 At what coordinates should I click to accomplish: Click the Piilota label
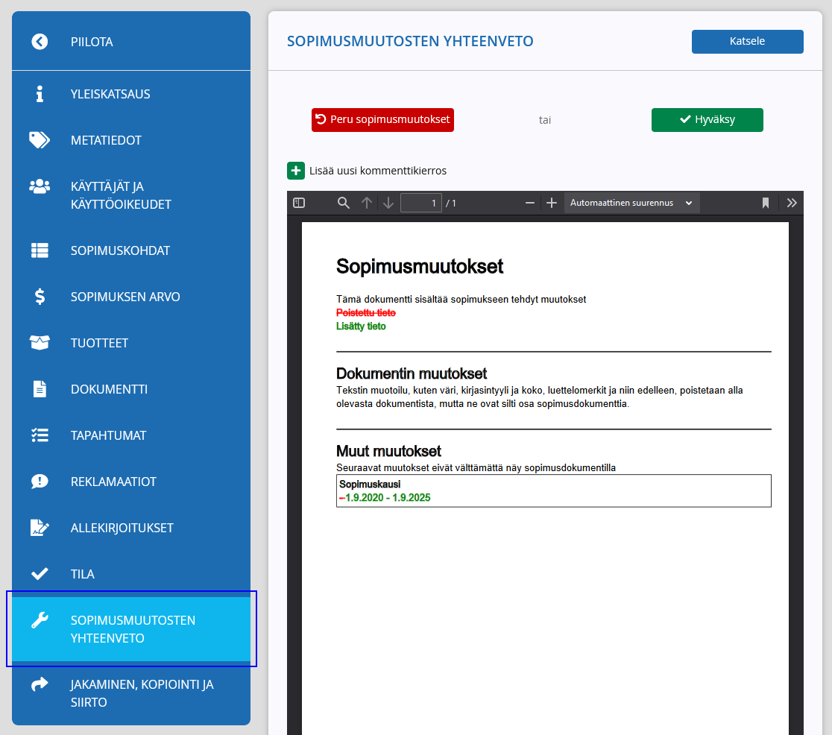(92, 42)
